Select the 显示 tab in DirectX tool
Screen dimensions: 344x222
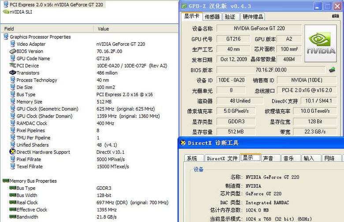251,158
